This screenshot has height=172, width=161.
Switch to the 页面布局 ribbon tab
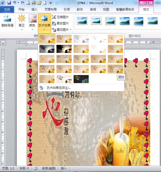pyautogui.click(x=50, y=10)
